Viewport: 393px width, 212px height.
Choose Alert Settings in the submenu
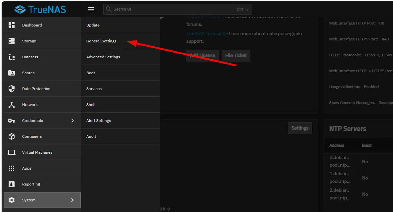coord(99,121)
